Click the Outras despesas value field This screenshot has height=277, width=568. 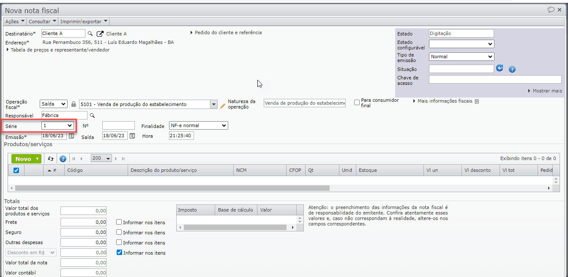tap(83, 242)
